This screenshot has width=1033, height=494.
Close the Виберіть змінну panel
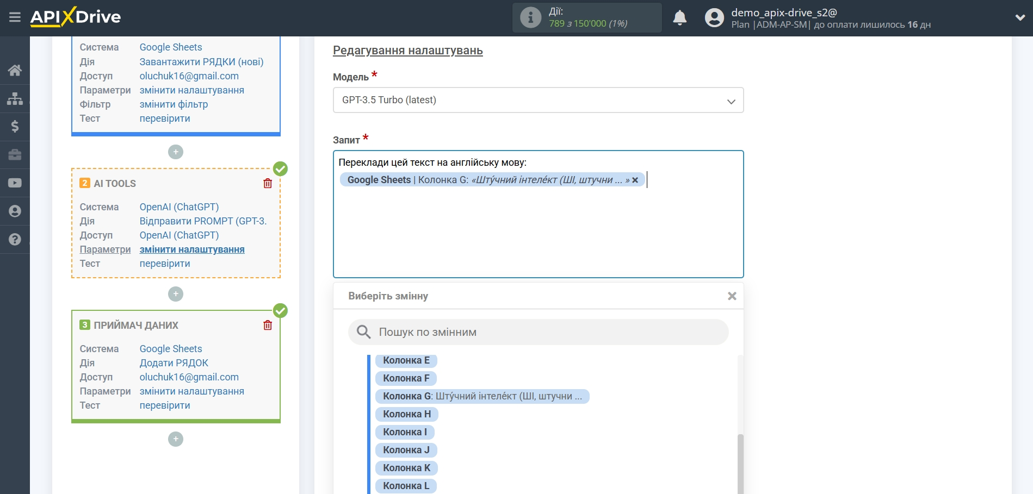pyautogui.click(x=732, y=296)
